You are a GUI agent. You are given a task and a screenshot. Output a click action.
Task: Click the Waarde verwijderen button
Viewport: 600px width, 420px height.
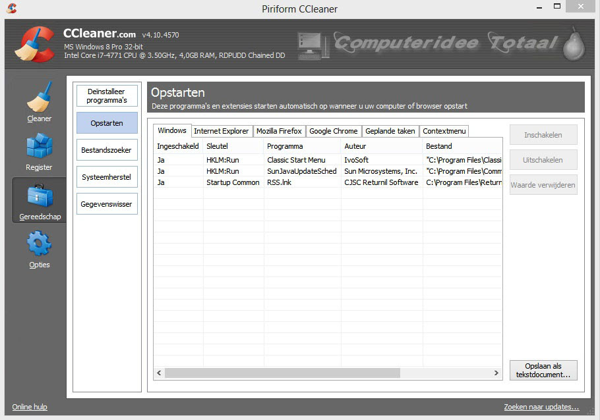coord(543,185)
